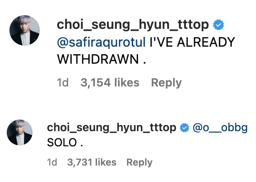The height and width of the screenshot is (182, 256).
Task: View the 3,154 likes list
Action: (110, 83)
